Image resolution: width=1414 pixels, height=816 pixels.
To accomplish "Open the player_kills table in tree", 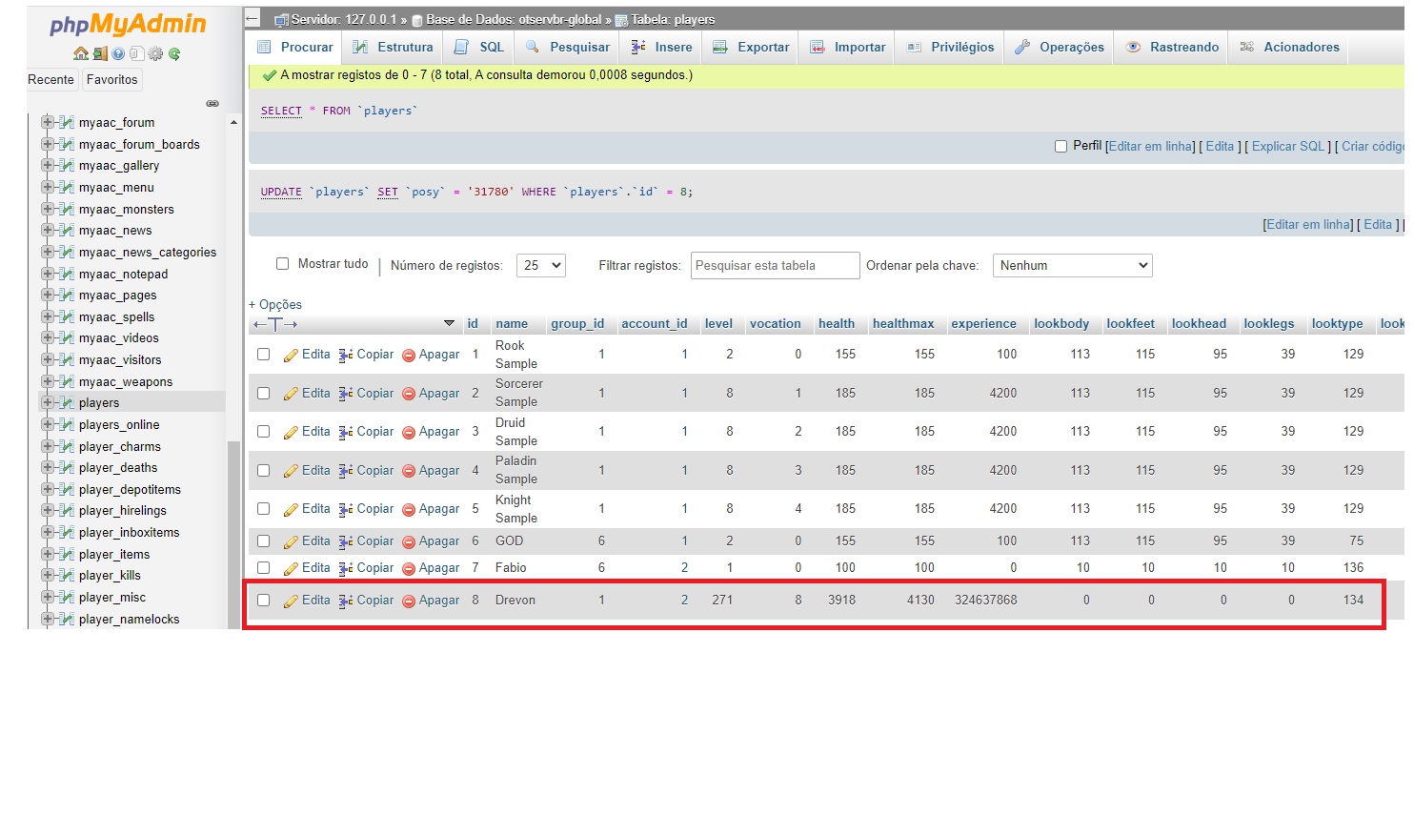I will (110, 576).
